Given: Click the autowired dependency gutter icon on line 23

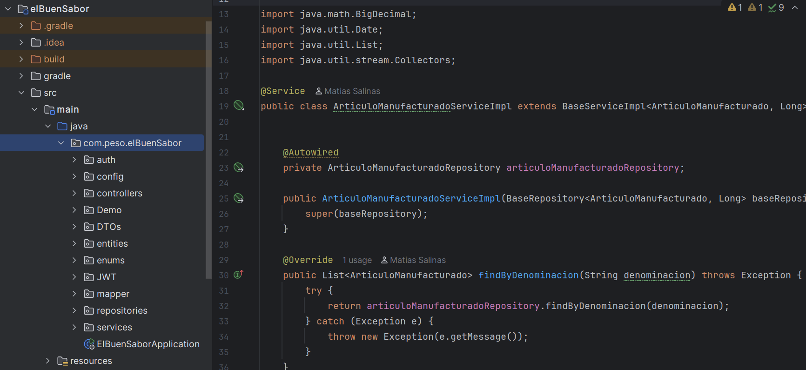Looking at the screenshot, I should click(x=239, y=168).
